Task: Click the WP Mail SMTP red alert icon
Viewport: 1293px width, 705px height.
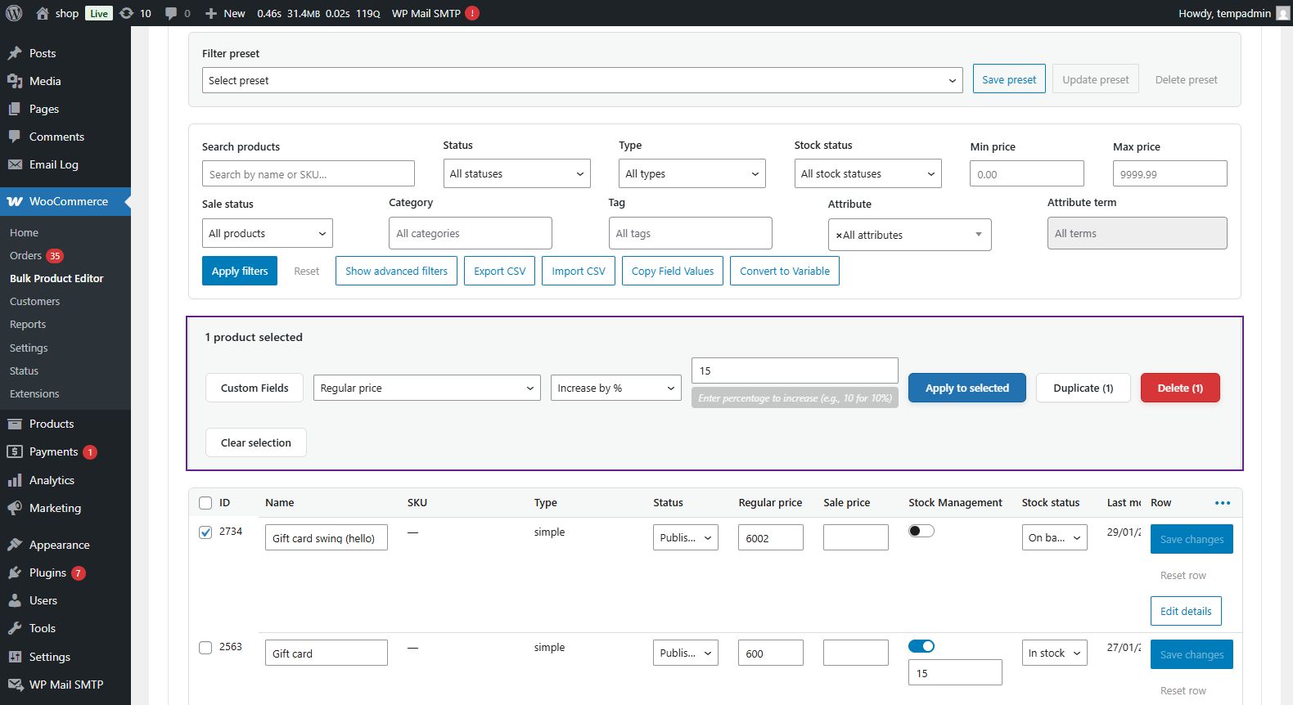Action: coord(472,13)
